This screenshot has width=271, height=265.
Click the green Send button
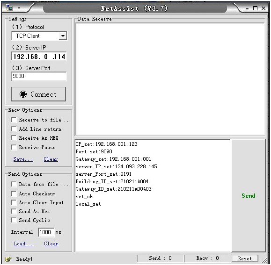pyautogui.click(x=248, y=196)
